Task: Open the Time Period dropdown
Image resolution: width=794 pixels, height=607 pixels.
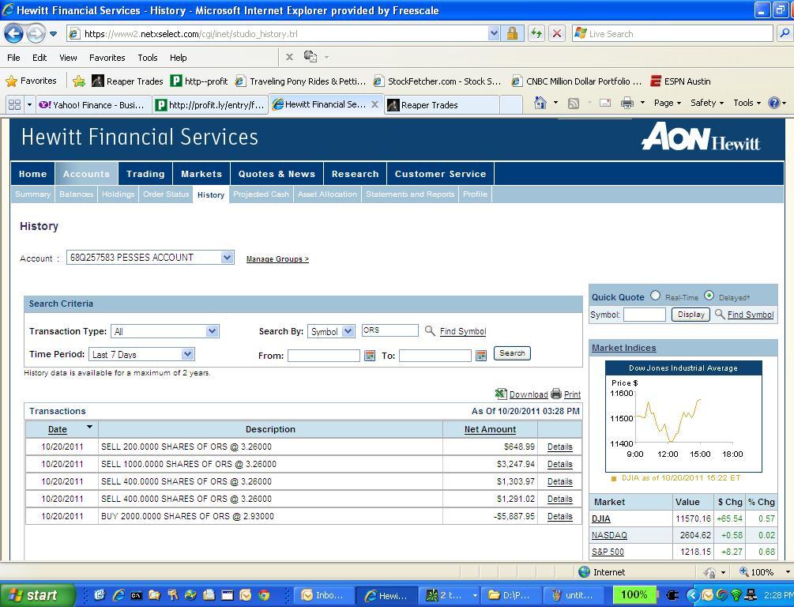Action: click(x=141, y=355)
